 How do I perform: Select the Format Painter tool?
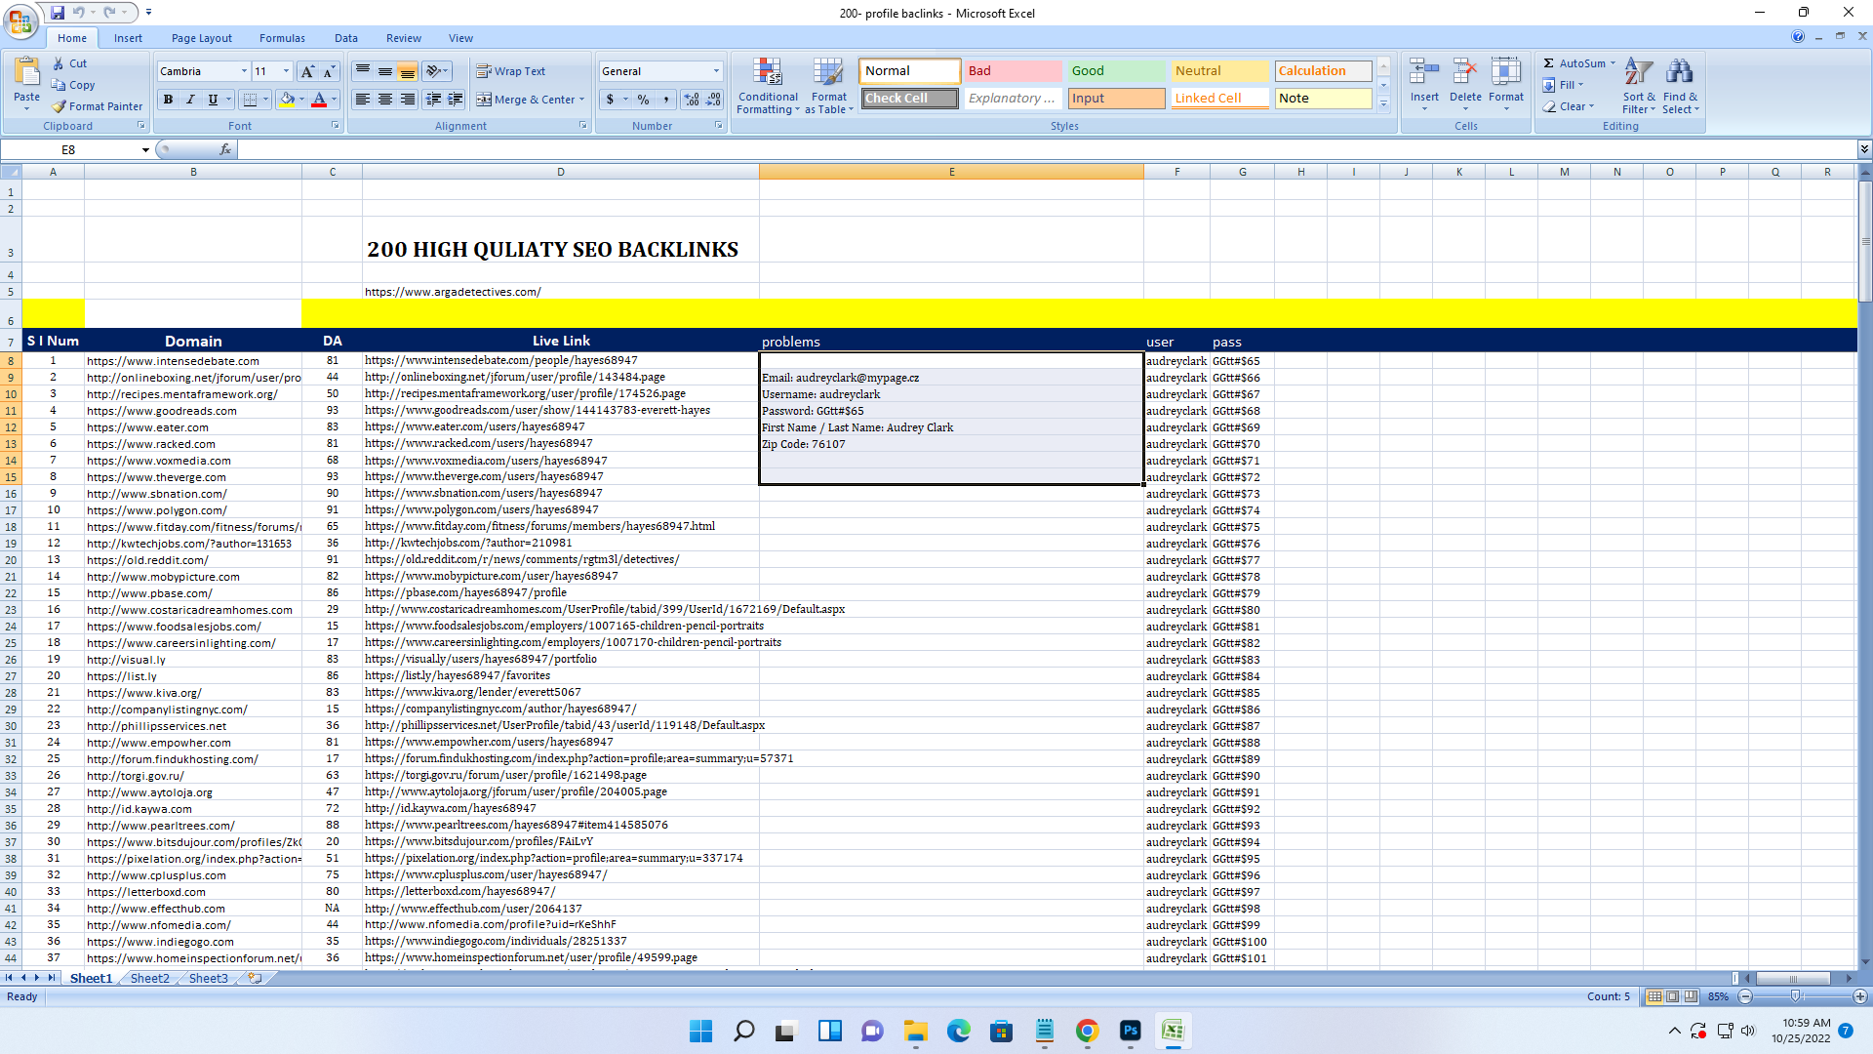98,106
